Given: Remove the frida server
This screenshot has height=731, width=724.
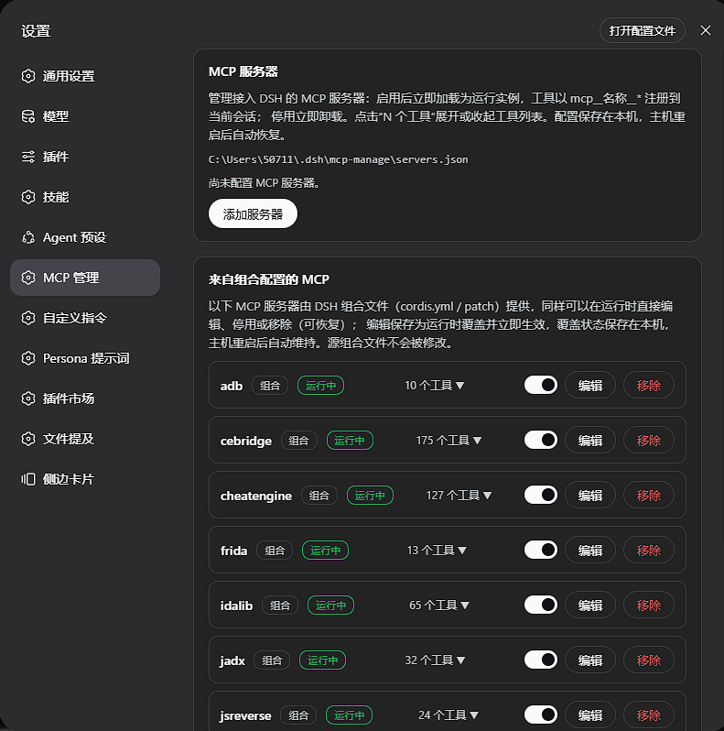Looking at the screenshot, I should pos(649,551).
